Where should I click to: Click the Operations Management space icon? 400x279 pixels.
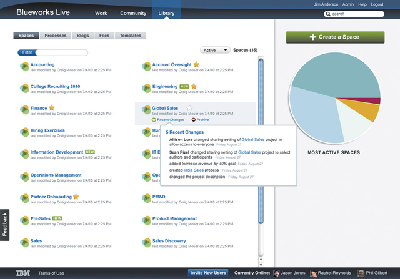click(24, 177)
